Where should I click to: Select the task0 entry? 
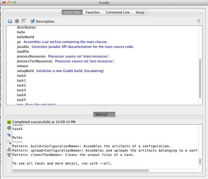[21, 76]
